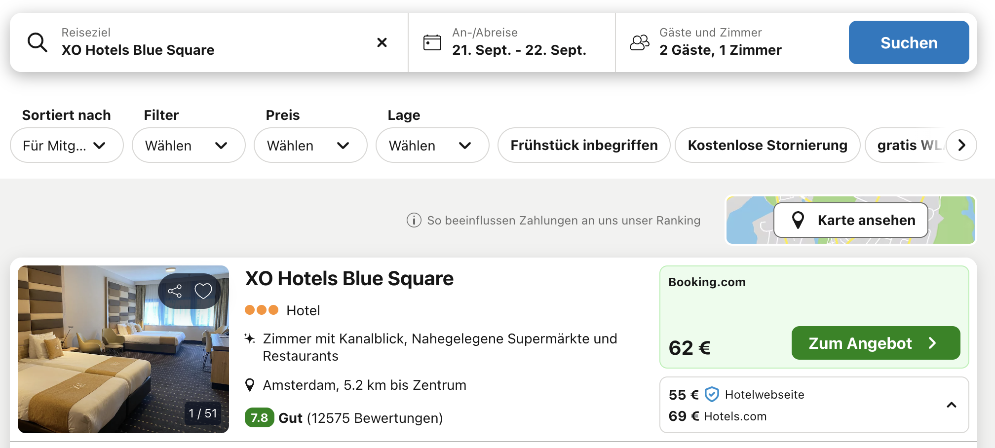Image resolution: width=995 pixels, height=448 pixels.
Task: Click the guests icon for Gäste und Zimmer
Action: (x=640, y=42)
